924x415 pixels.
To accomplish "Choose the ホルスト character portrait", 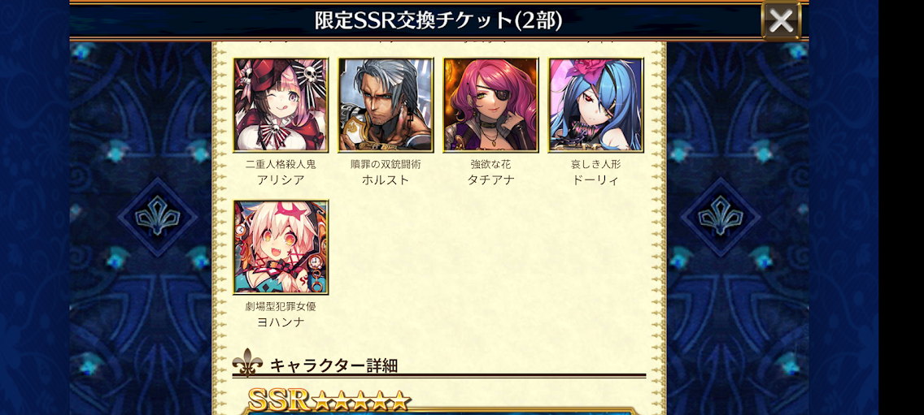I will click(386, 105).
